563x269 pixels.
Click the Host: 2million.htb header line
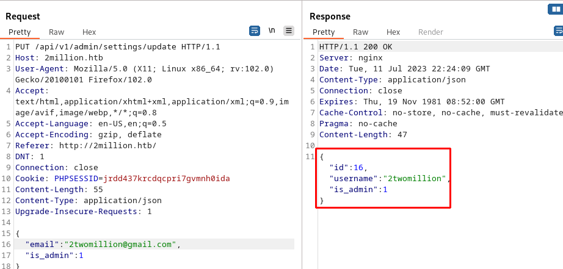coord(59,58)
